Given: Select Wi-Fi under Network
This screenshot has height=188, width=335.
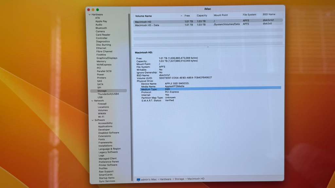Looking at the screenshot, I should (x=101, y=117).
